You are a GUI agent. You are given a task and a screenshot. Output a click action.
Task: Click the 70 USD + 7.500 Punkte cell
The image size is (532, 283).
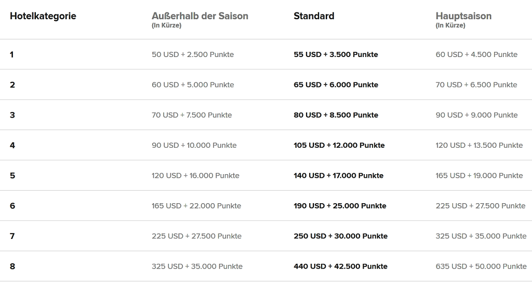192,115
